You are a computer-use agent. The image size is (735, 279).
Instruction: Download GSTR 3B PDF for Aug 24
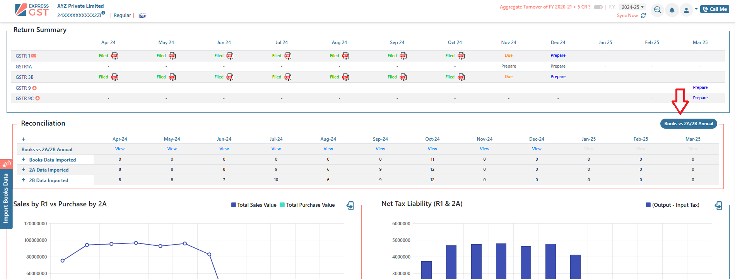tap(345, 77)
